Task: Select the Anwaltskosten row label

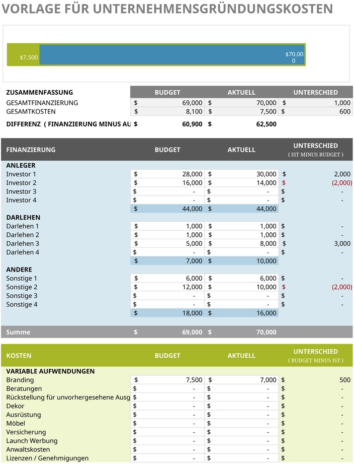Action: coord(28,449)
